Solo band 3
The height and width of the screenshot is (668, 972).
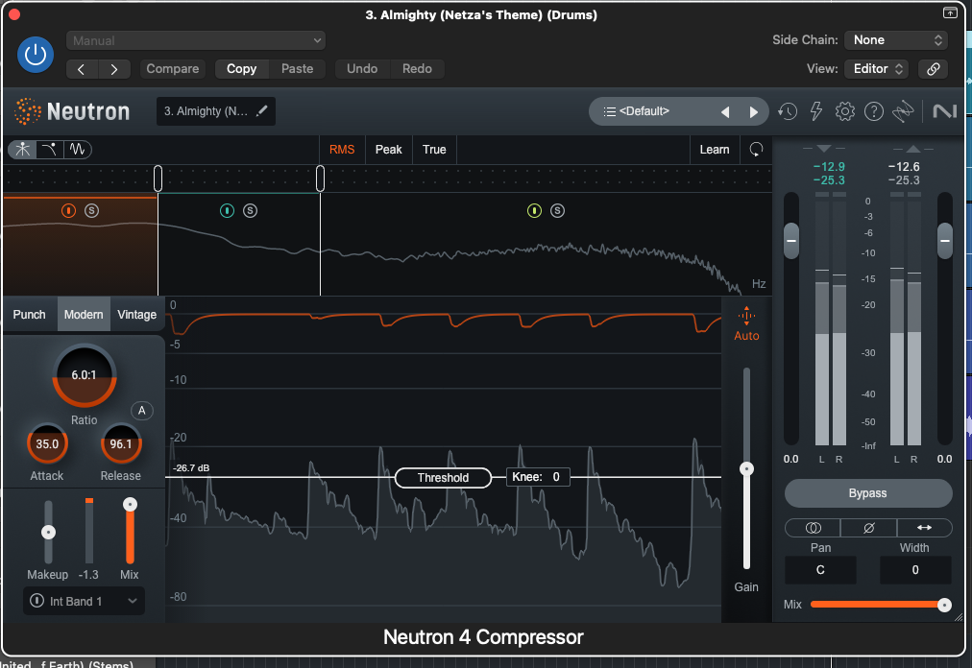click(558, 211)
